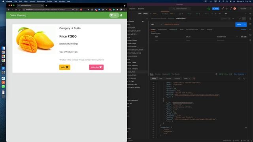
Task: Switch to the Authorization request tab
Action: [162, 30]
